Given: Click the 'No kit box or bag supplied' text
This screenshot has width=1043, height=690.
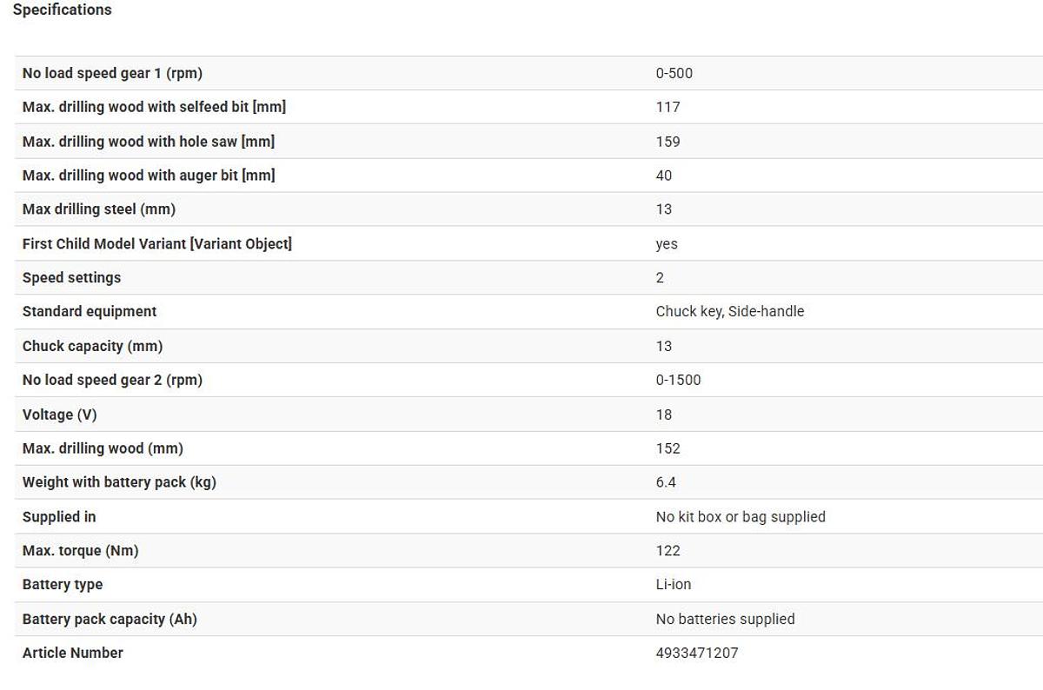Looking at the screenshot, I should (740, 517).
